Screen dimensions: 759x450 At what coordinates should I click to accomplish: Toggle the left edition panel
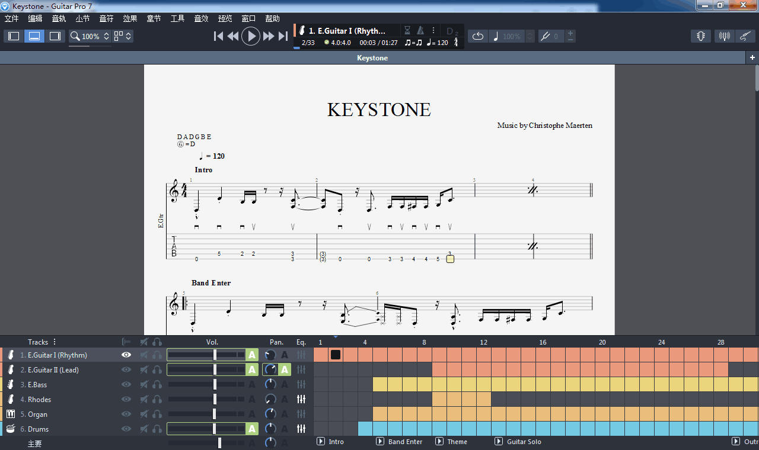14,36
